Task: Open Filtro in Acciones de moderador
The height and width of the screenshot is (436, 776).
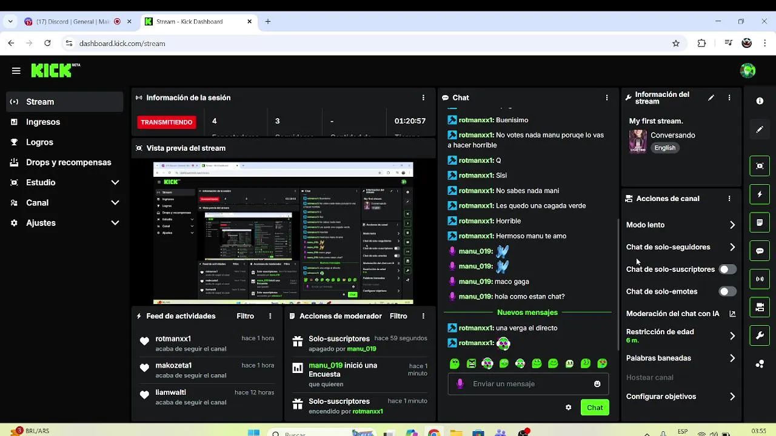Action: pyautogui.click(x=398, y=316)
